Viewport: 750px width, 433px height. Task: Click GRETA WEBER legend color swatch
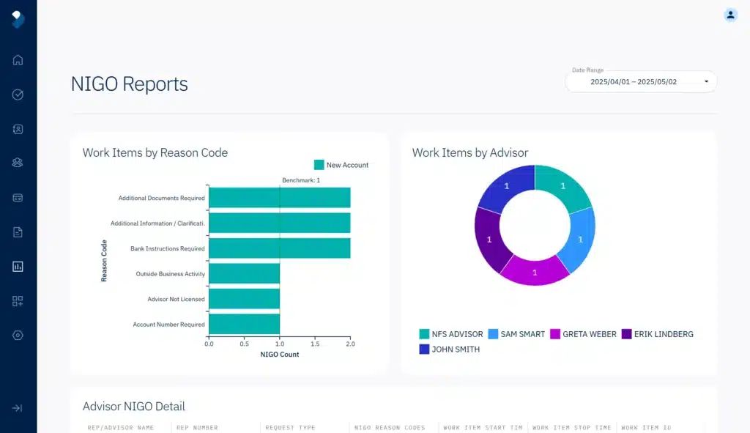555,334
